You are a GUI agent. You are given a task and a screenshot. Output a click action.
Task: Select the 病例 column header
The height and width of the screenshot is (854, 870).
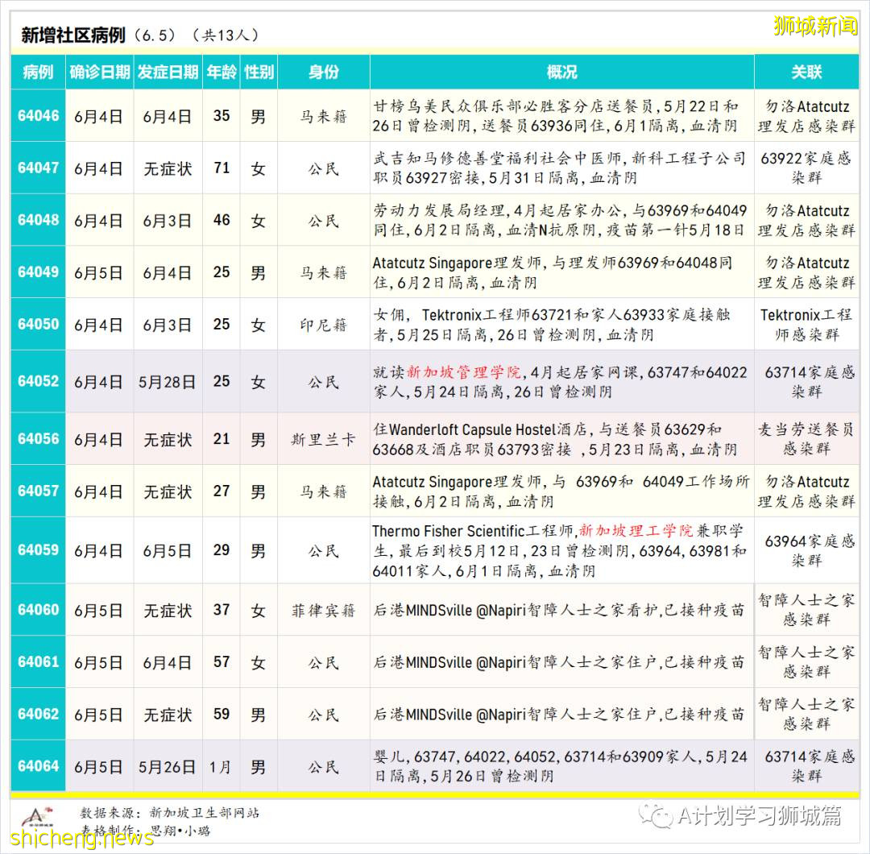[38, 72]
